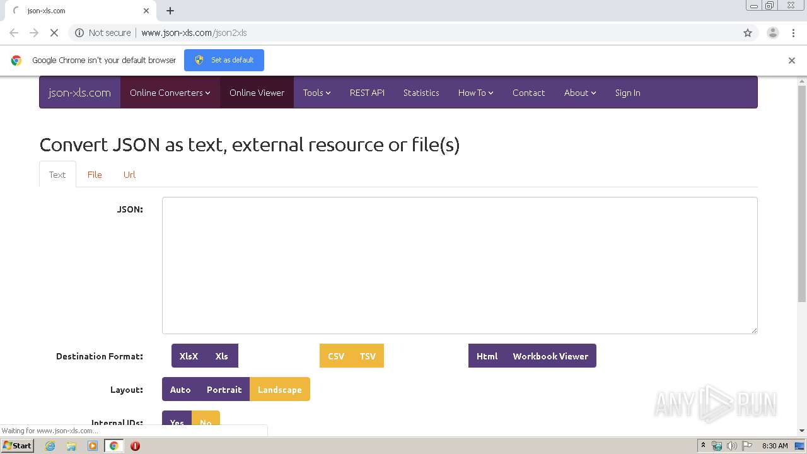Open the Sign In page
This screenshot has height=454, width=807.
(x=627, y=93)
